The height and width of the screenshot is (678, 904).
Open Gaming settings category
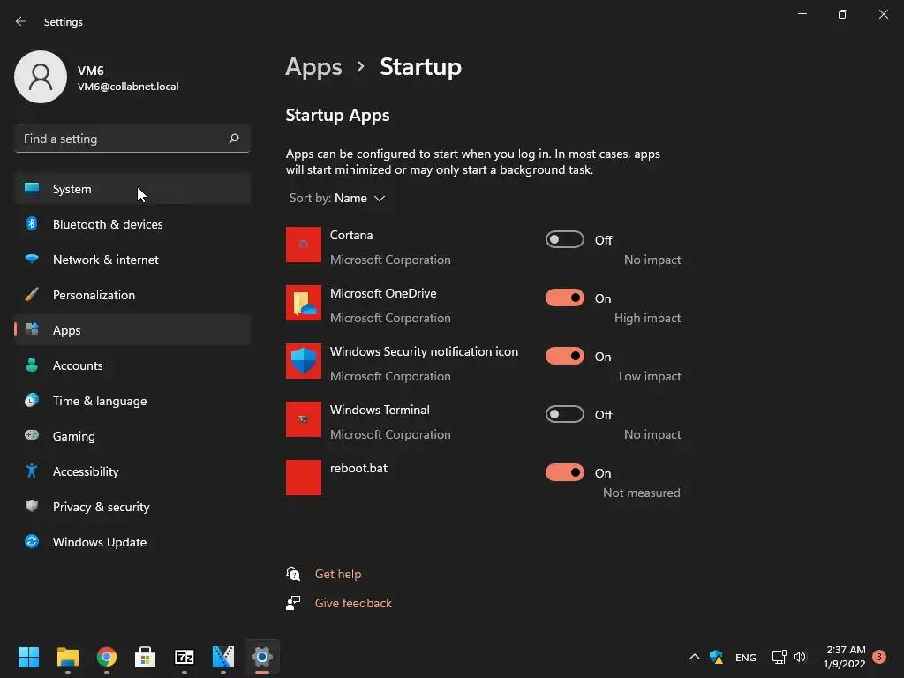pos(132,436)
